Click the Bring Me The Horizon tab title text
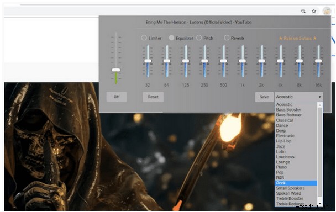 click(x=198, y=22)
